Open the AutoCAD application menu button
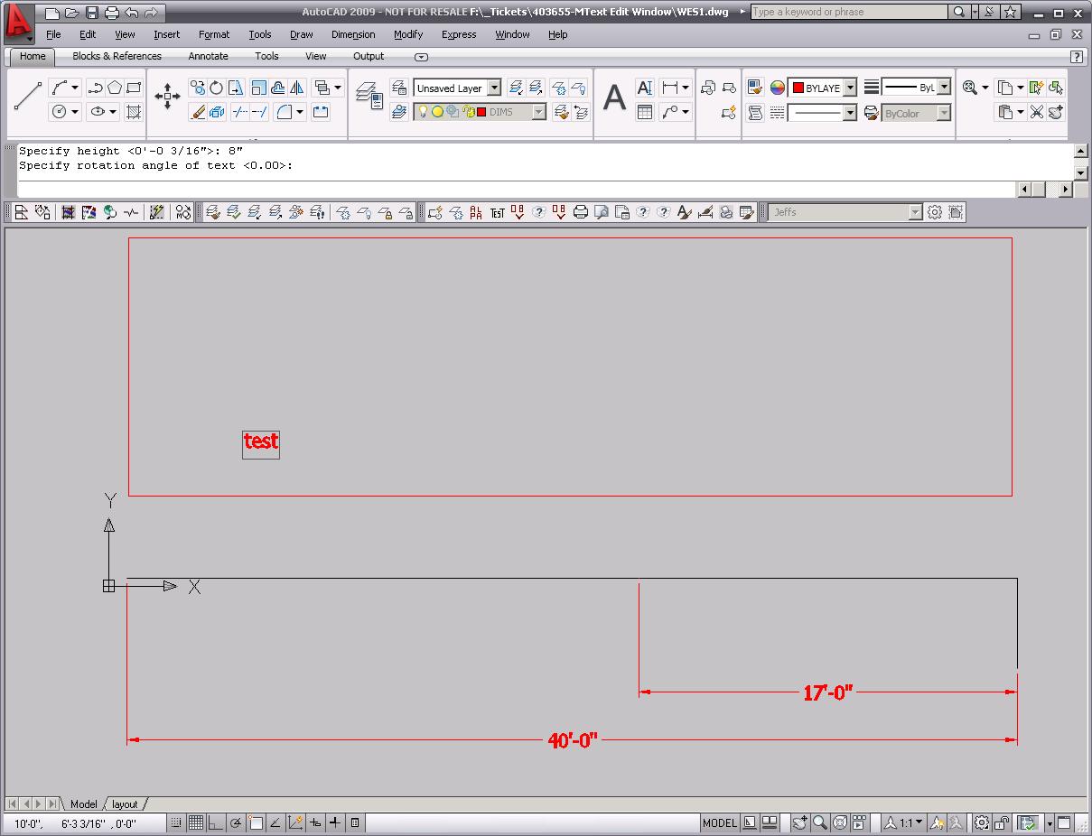The height and width of the screenshot is (836, 1092). pos(19,23)
